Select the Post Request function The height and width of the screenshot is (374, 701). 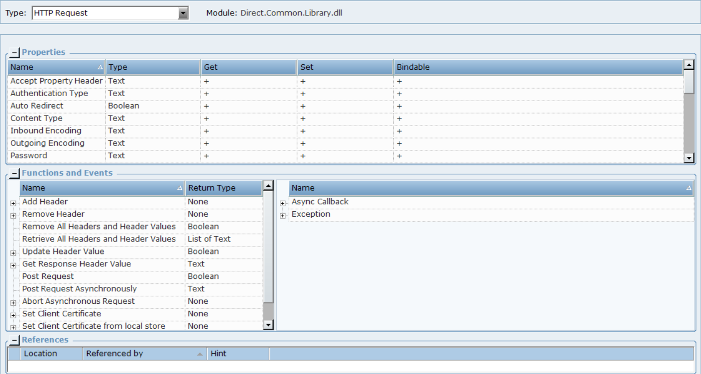[48, 276]
